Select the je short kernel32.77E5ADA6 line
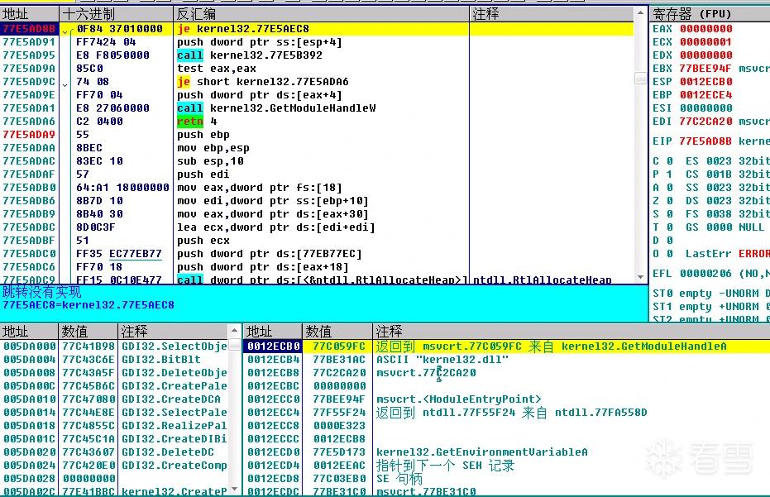 (263, 82)
